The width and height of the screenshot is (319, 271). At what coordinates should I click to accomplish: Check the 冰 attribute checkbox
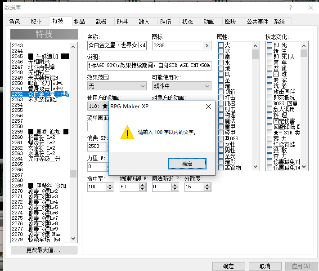221,51
